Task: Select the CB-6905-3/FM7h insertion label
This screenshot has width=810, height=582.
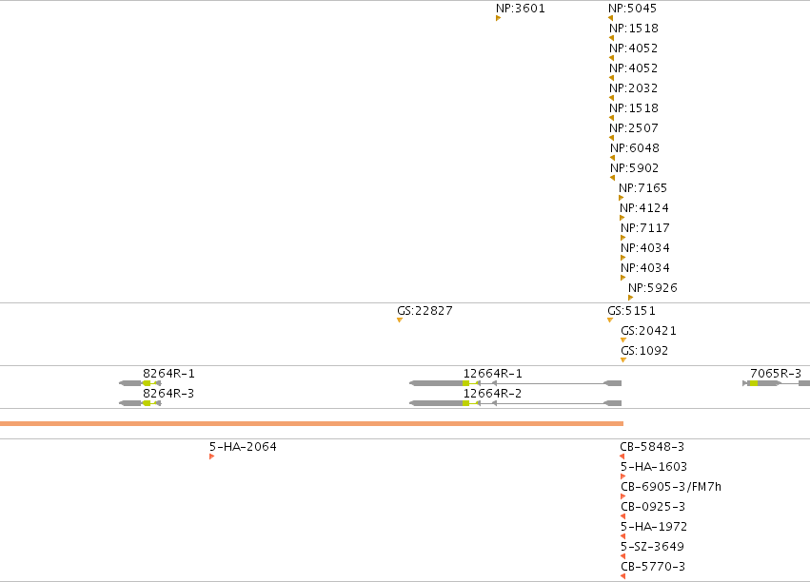Action: coord(671,487)
